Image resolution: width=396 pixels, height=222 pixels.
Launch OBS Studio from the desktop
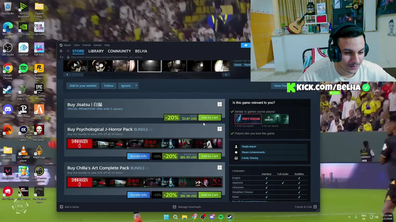tap(8, 50)
